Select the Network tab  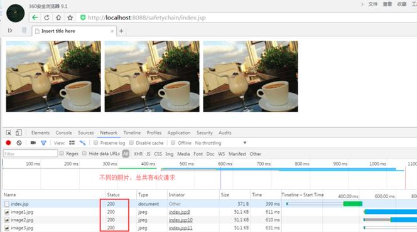[109, 133]
